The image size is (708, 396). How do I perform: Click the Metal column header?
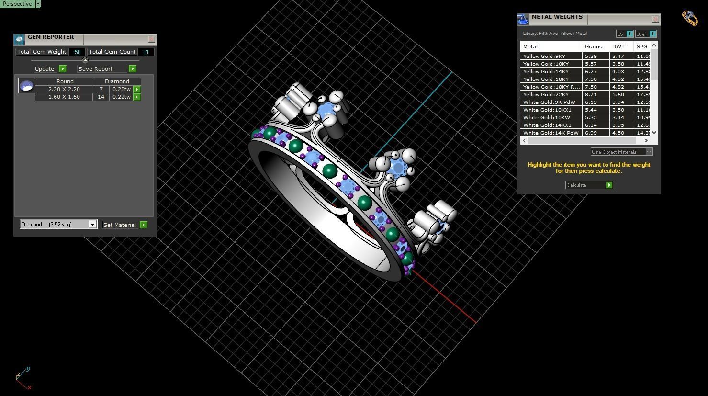(x=551, y=47)
